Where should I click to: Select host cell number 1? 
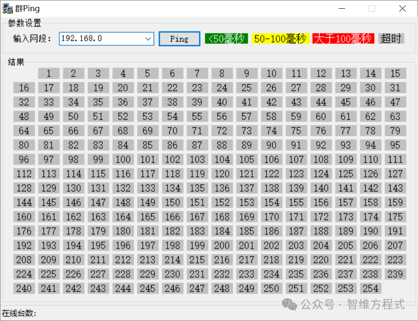coord(49,73)
